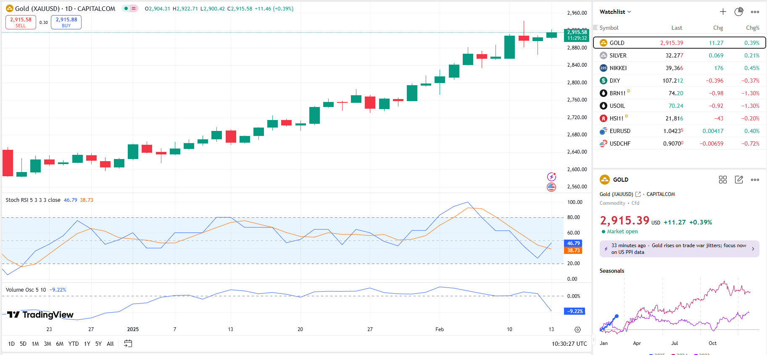The width and height of the screenshot is (767, 355).
Task: Expand the Gold news headline banner
Action: [x=679, y=249]
